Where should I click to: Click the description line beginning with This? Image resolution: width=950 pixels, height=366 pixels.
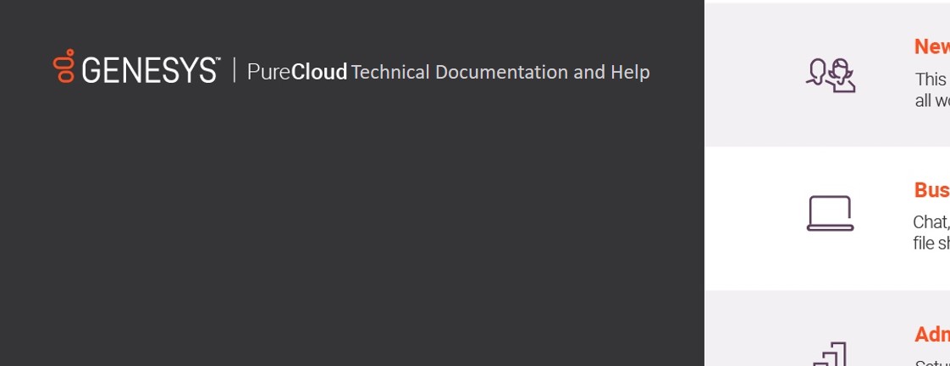pyautogui.click(x=931, y=79)
